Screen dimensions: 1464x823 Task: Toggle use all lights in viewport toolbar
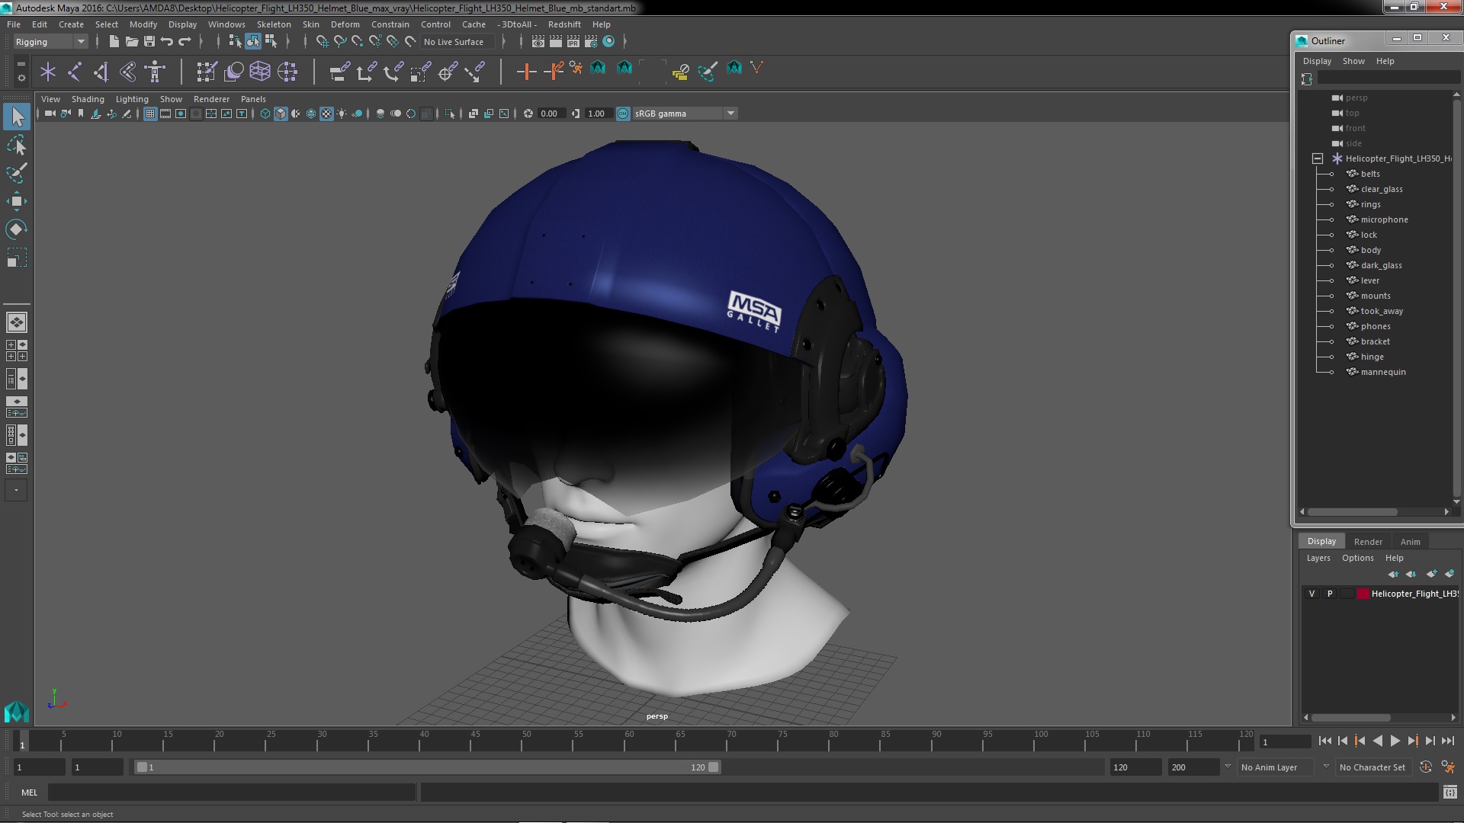point(342,114)
